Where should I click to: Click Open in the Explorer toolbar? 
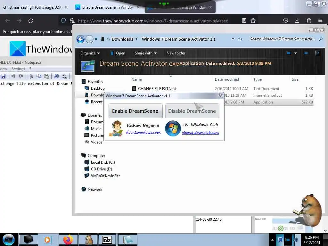[118, 53]
